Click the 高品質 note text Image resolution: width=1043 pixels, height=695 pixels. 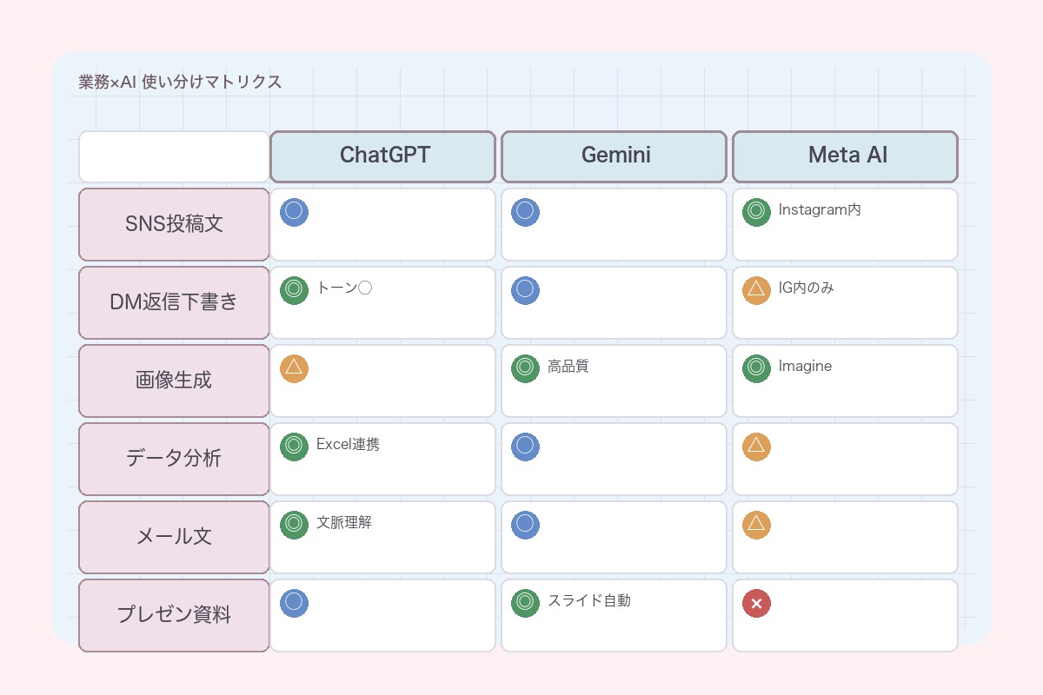[568, 366]
